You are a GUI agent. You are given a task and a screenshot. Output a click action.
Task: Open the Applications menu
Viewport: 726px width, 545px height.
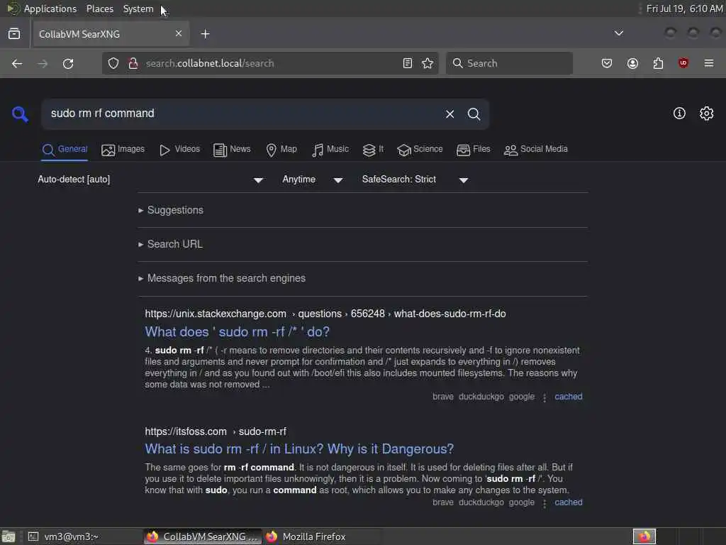pyautogui.click(x=50, y=9)
